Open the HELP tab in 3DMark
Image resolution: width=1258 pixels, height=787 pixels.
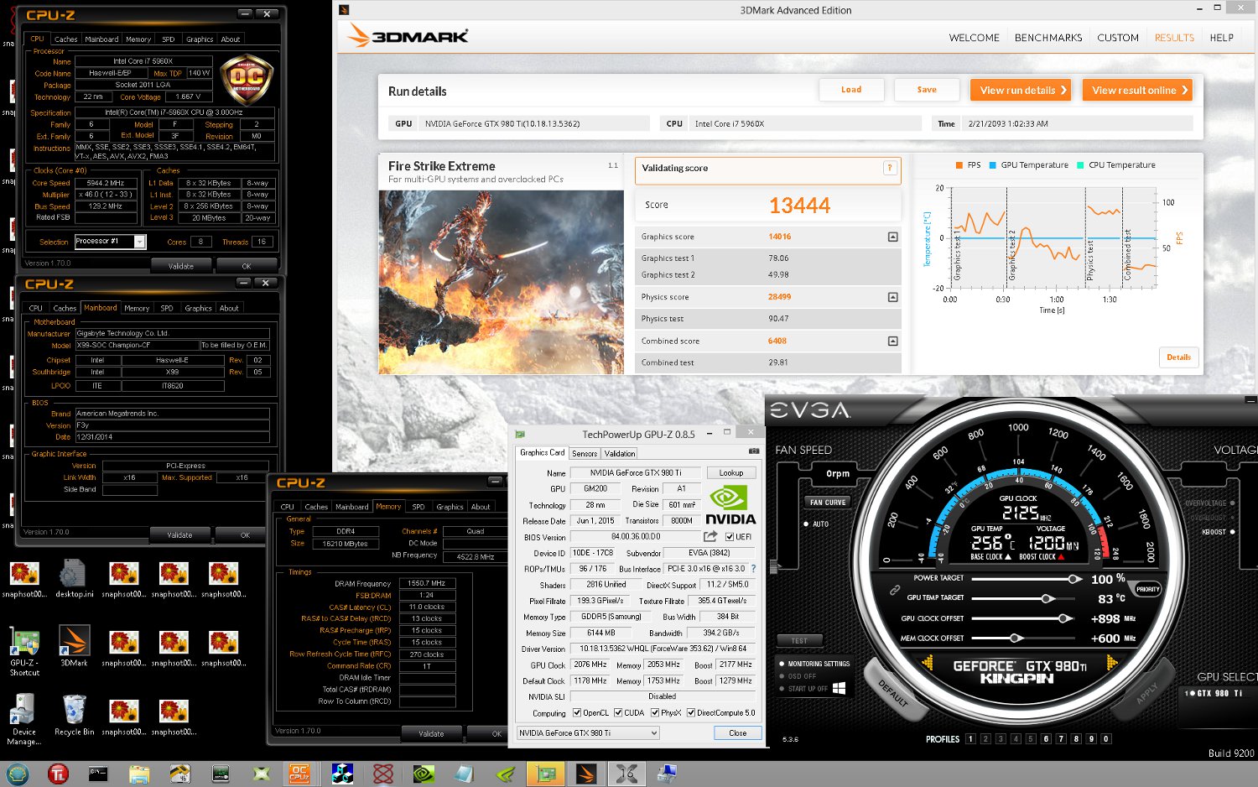point(1221,38)
